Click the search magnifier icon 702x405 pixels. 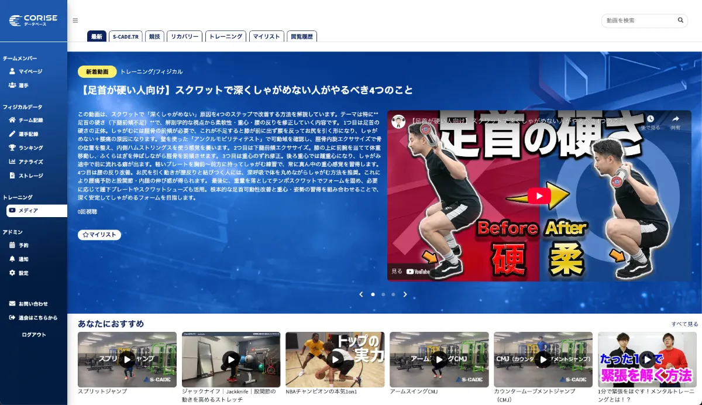point(680,20)
